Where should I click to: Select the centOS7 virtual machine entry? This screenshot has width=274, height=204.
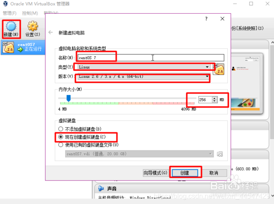coord(23,47)
